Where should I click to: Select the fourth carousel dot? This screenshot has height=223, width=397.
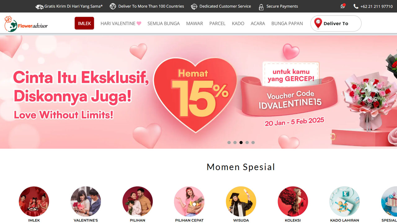247,142
